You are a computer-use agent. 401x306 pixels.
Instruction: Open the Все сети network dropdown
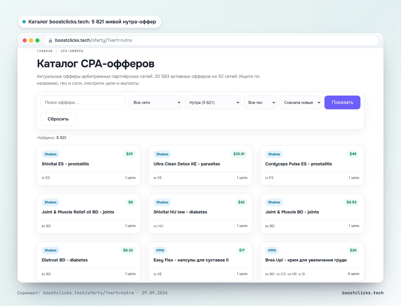click(155, 103)
